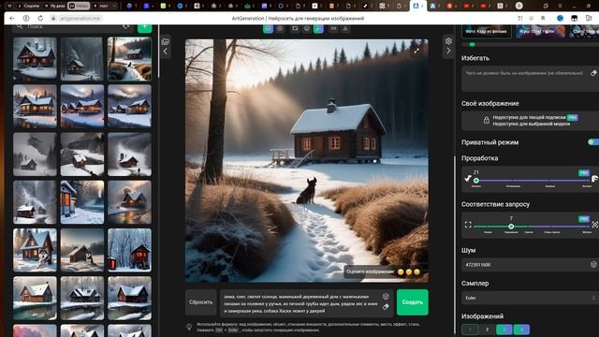This screenshot has height=337, width=599.
Task: Open the site info icon beside reload
Action: [26, 19]
